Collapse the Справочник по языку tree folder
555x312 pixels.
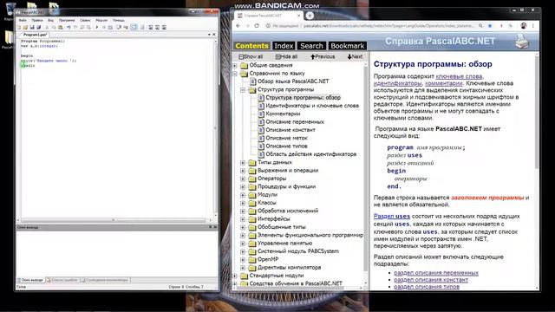235,74
